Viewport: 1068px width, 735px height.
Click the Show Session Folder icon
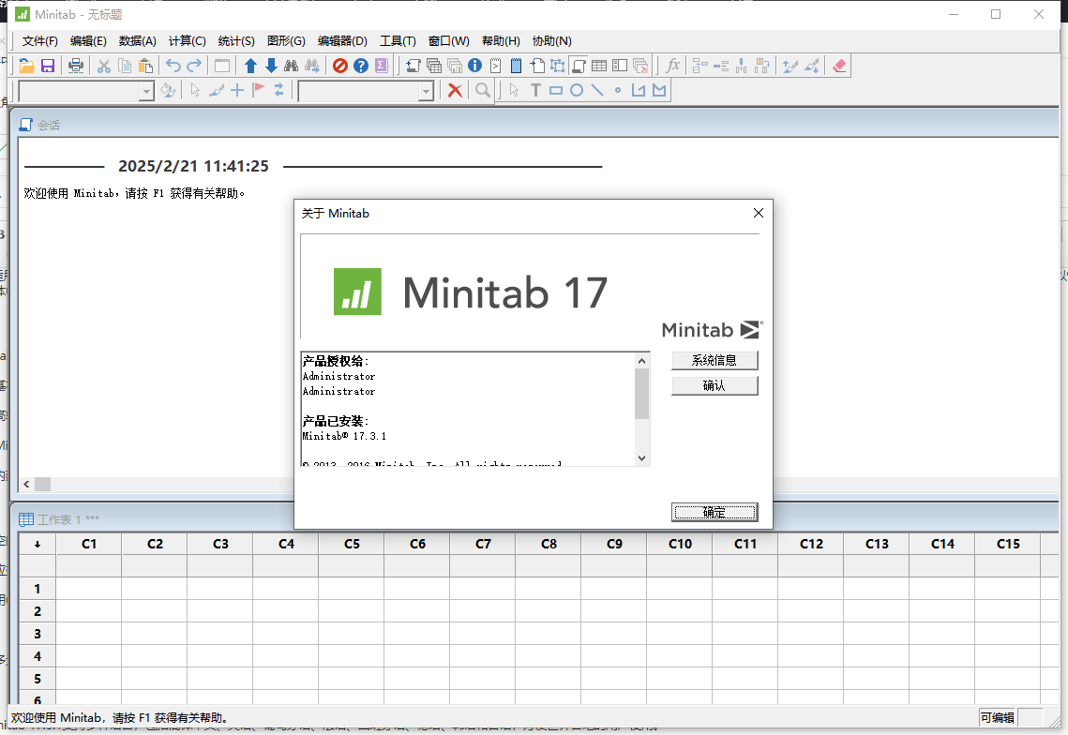(413, 66)
